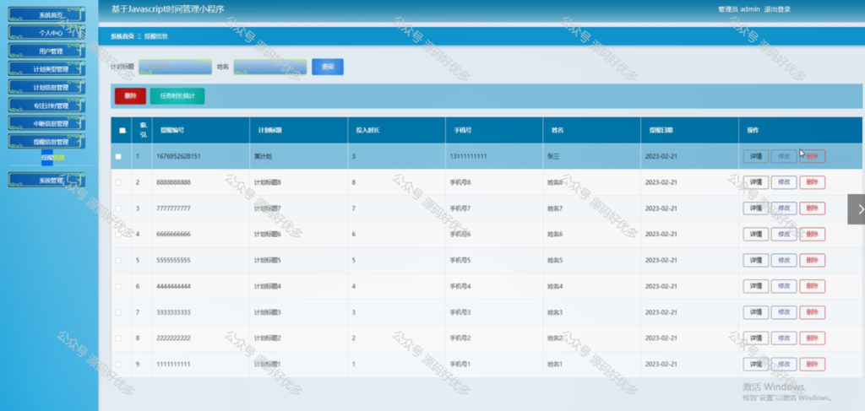Expand 计划信息管理 sidebar menu

coord(47,87)
